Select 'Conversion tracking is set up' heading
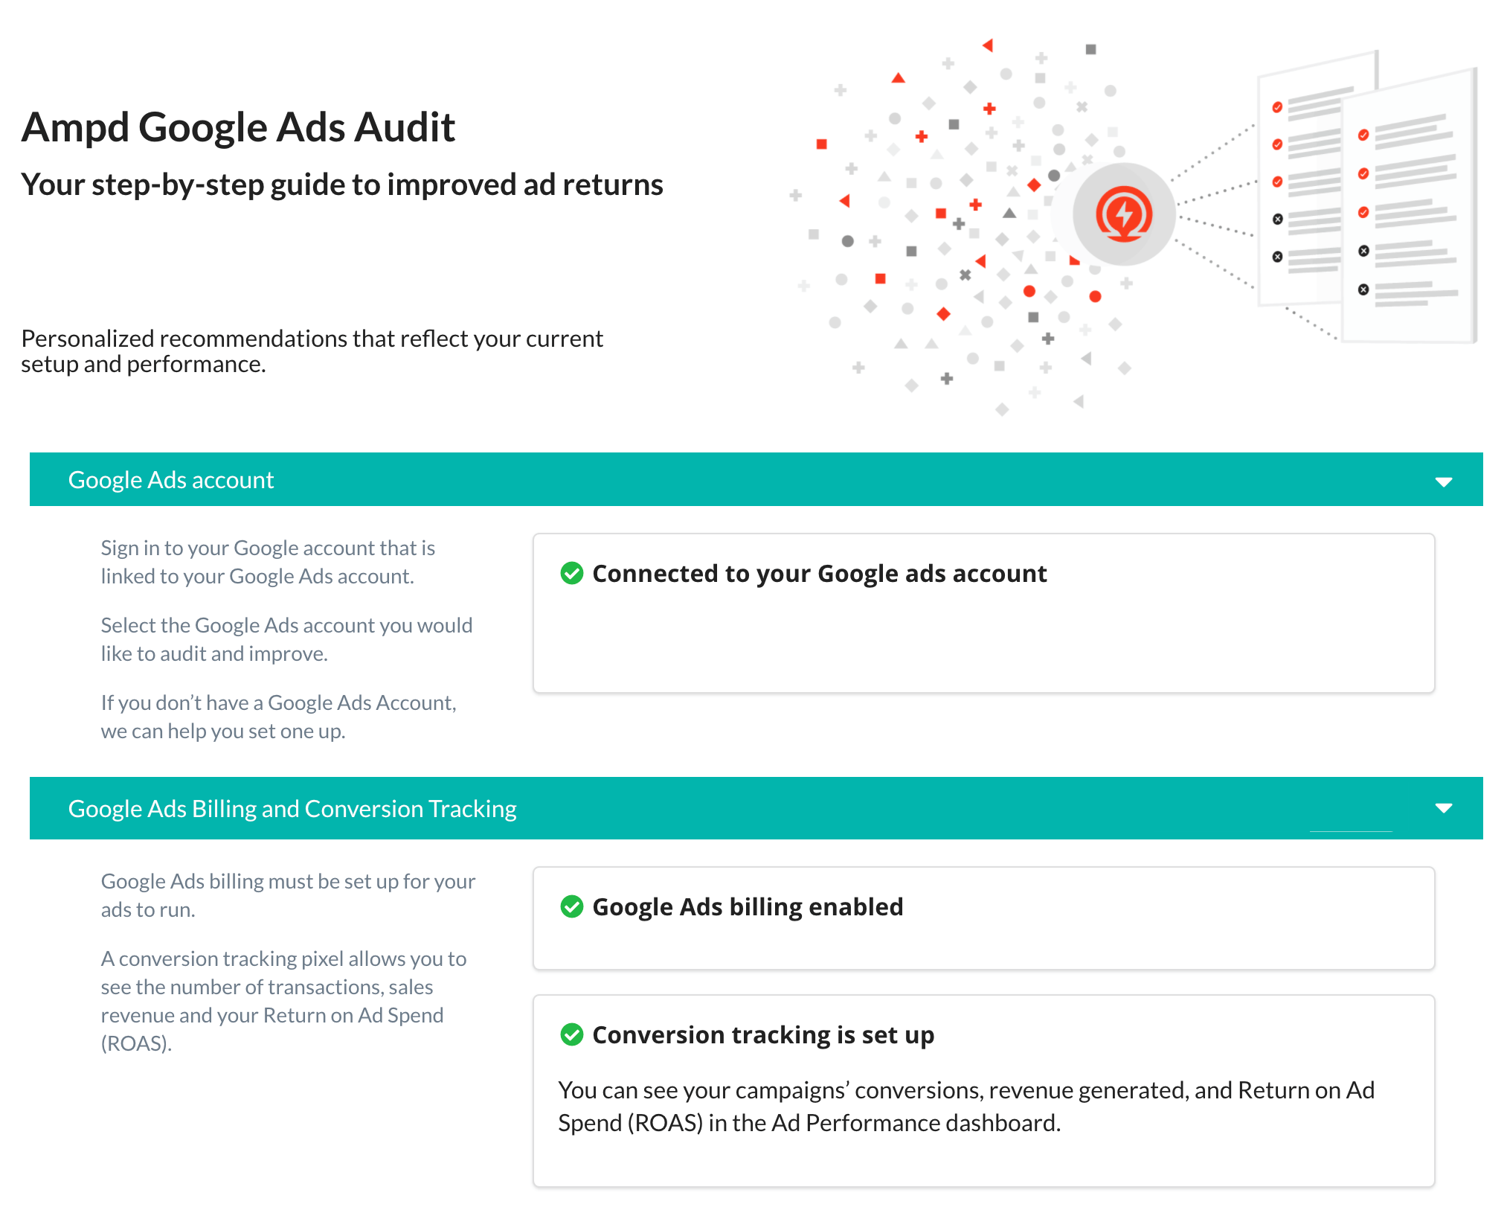The height and width of the screenshot is (1213, 1507). 763,1034
